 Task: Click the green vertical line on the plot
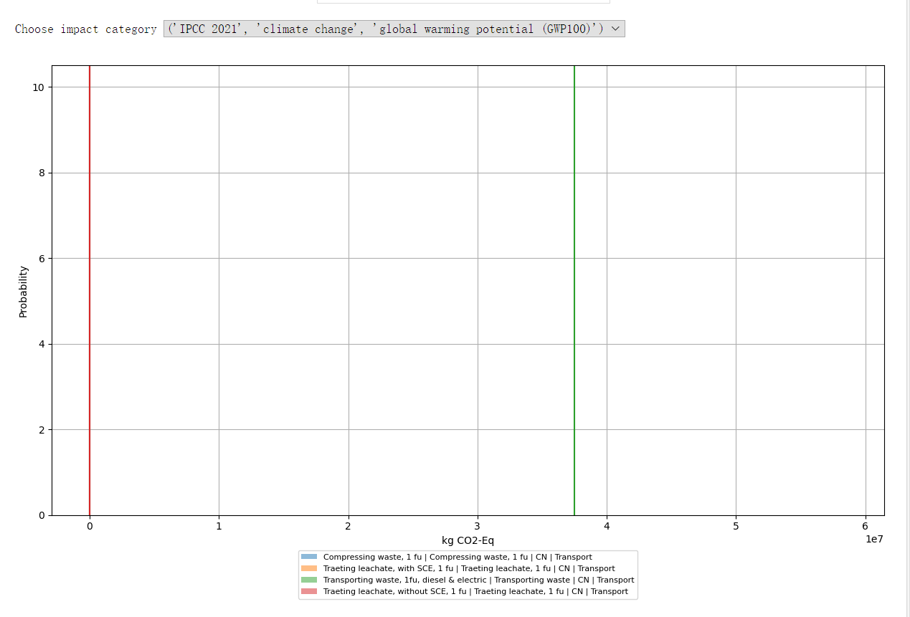point(574,287)
